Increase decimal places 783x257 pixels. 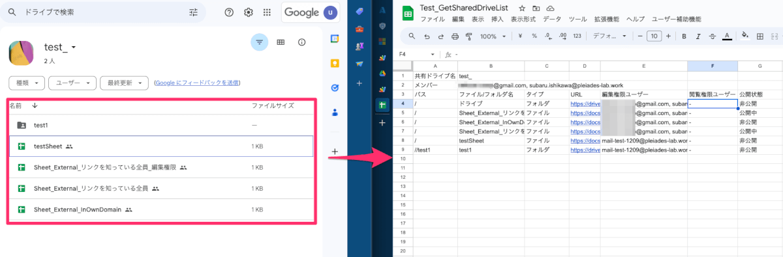562,36
